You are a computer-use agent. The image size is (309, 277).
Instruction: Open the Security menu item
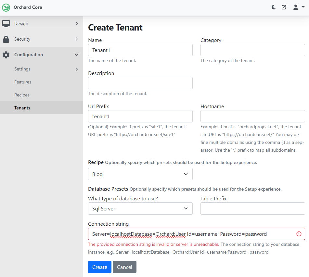click(41, 39)
